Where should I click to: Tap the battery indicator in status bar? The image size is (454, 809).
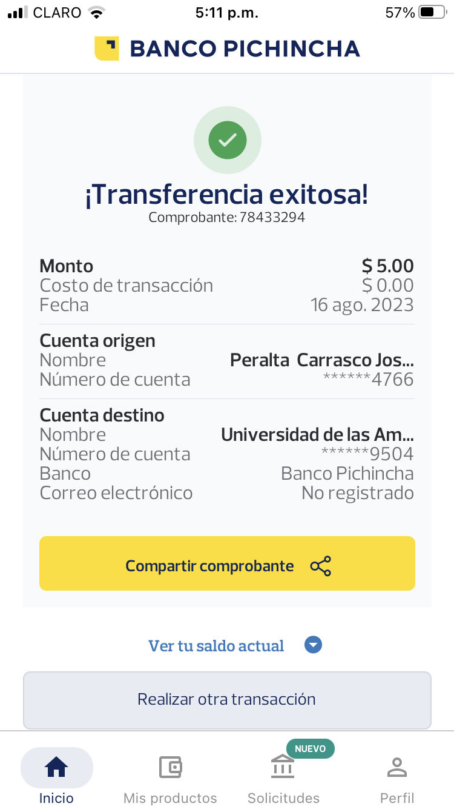coord(432,12)
